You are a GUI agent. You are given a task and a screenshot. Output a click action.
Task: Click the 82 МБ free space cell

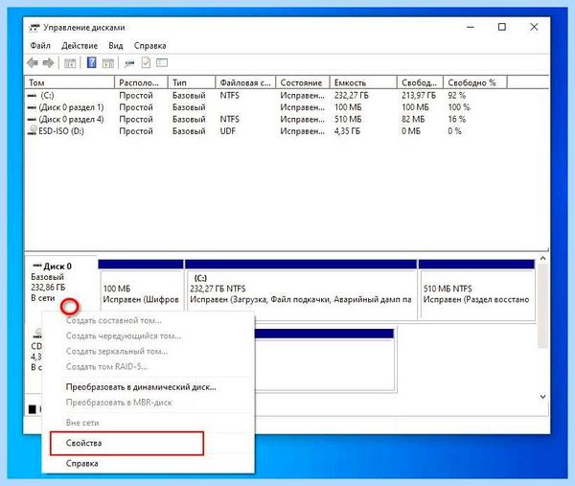click(x=413, y=119)
